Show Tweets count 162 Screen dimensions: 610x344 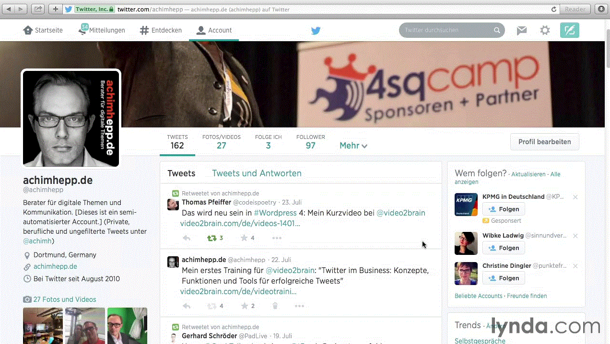(177, 142)
